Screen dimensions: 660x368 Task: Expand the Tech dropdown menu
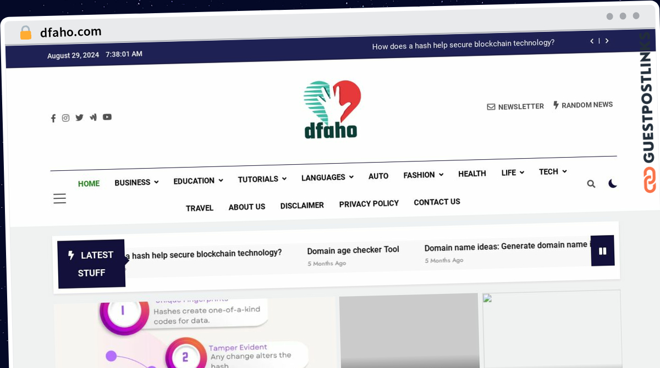click(553, 171)
